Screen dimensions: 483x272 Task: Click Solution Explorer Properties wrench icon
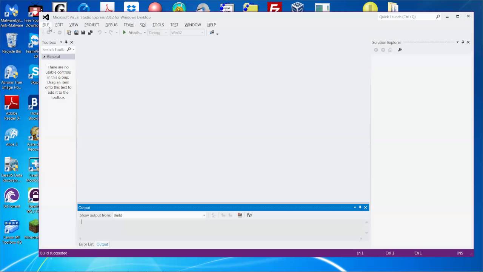400,50
